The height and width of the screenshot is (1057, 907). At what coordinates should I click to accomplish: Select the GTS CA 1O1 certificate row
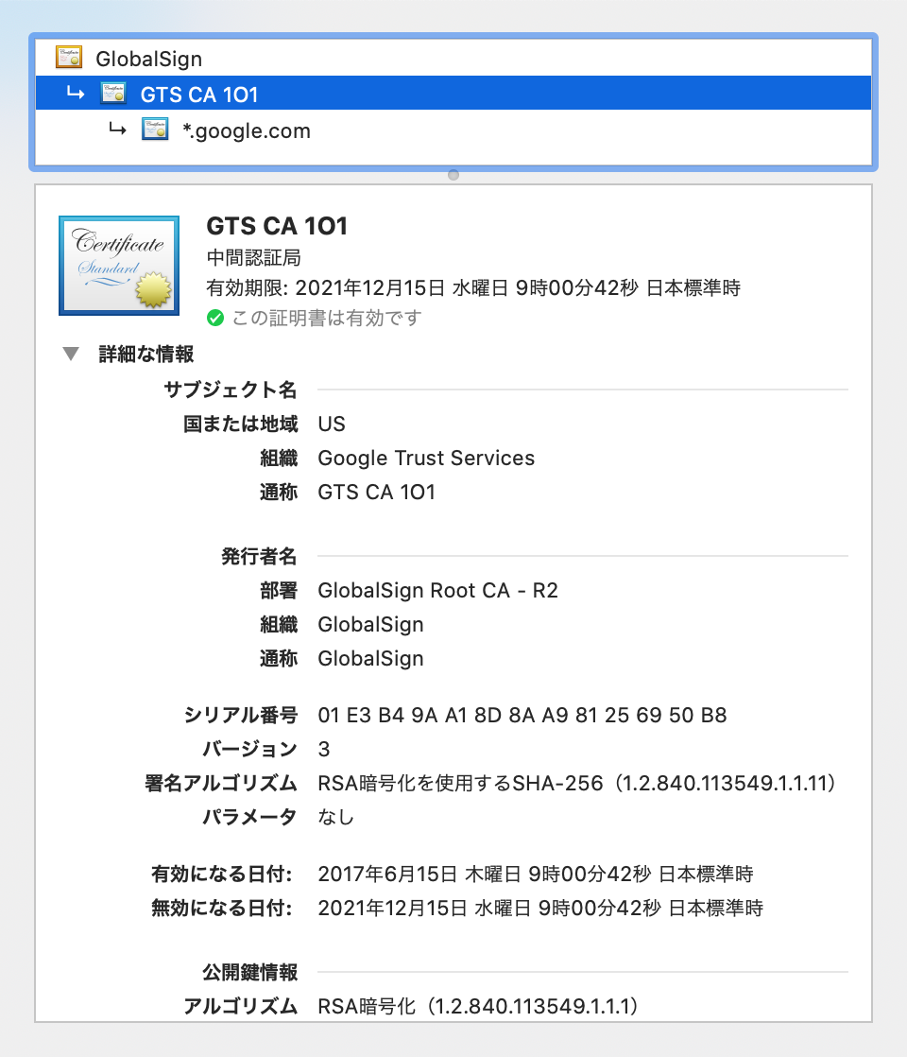[x=453, y=94]
